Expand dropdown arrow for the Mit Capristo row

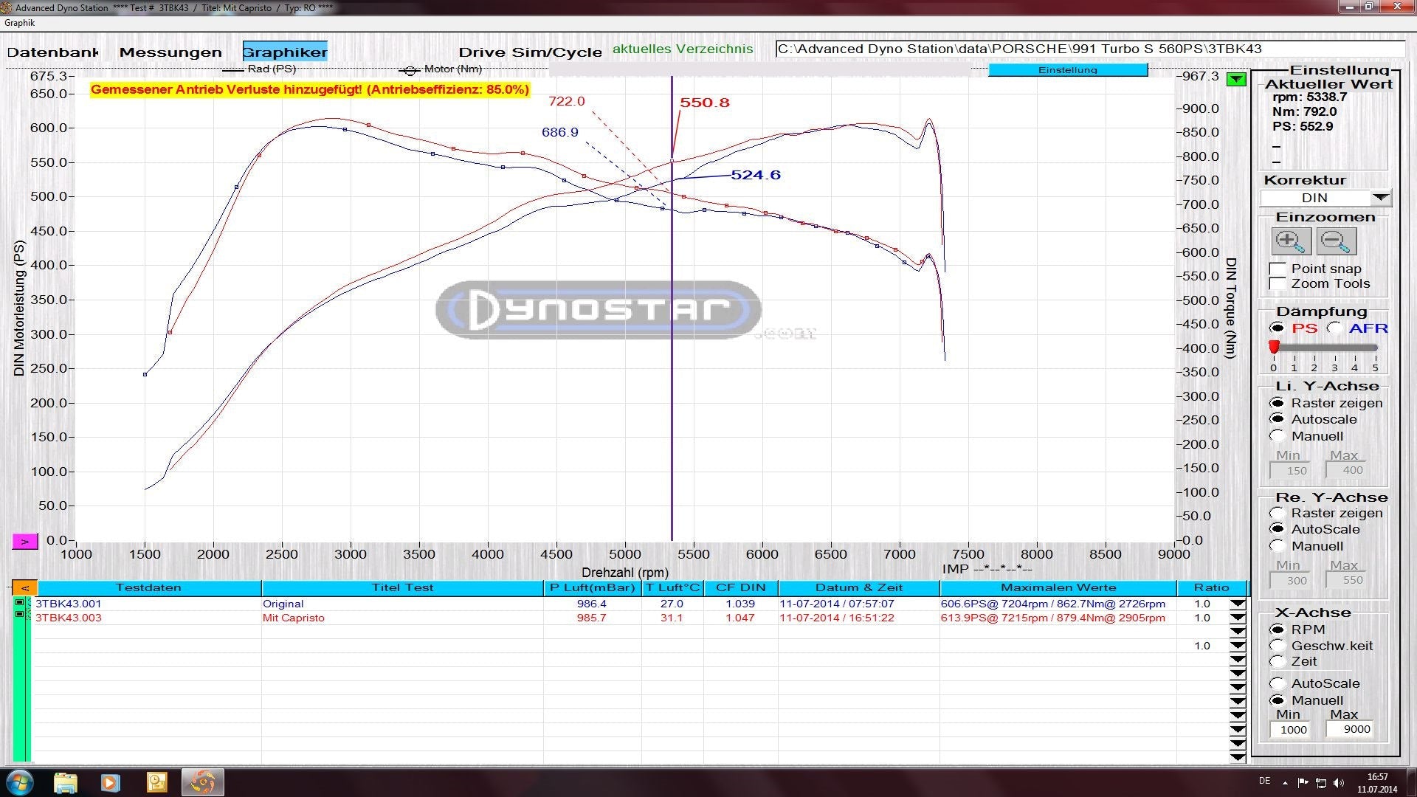[1238, 618]
